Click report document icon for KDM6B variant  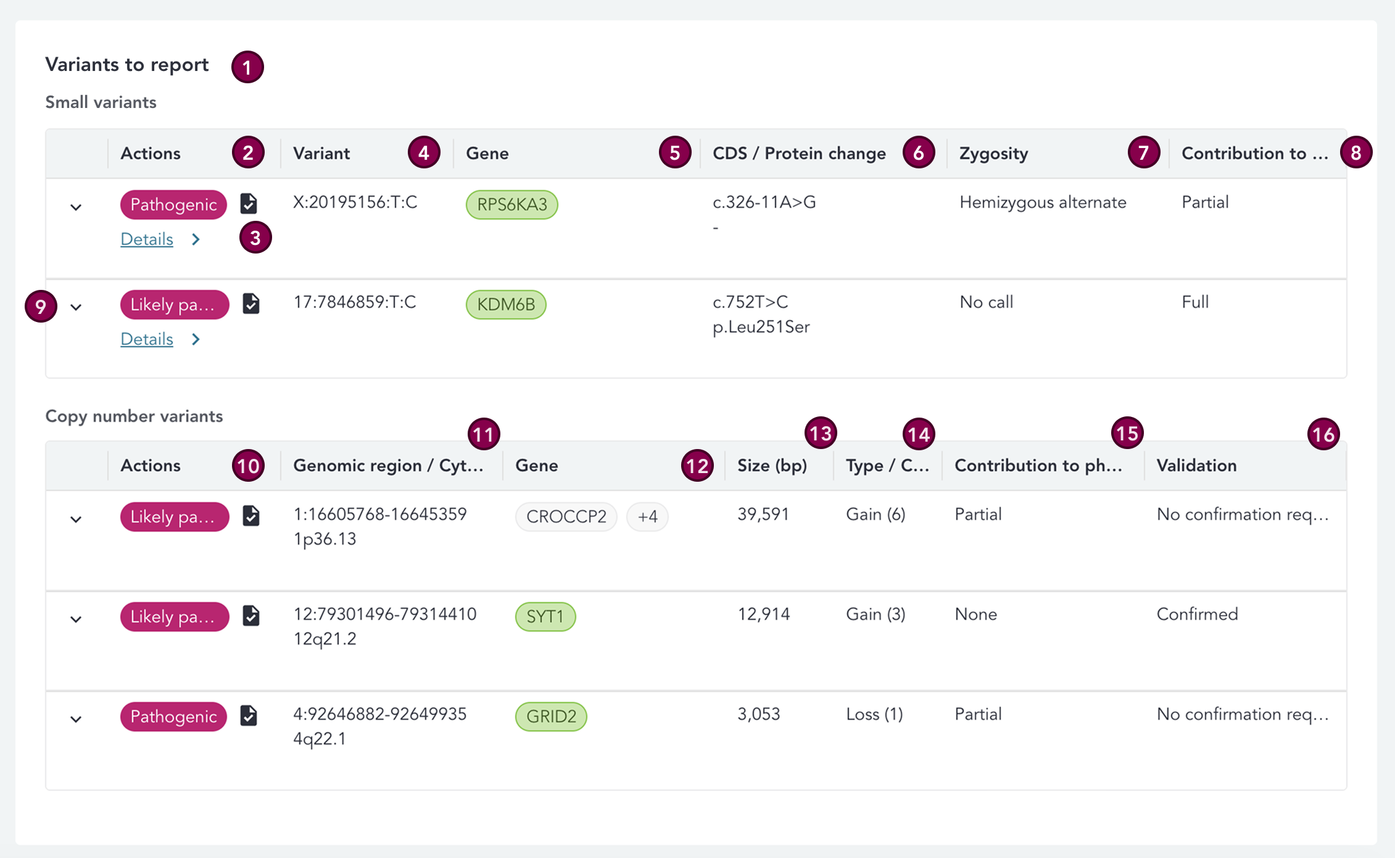coord(251,303)
